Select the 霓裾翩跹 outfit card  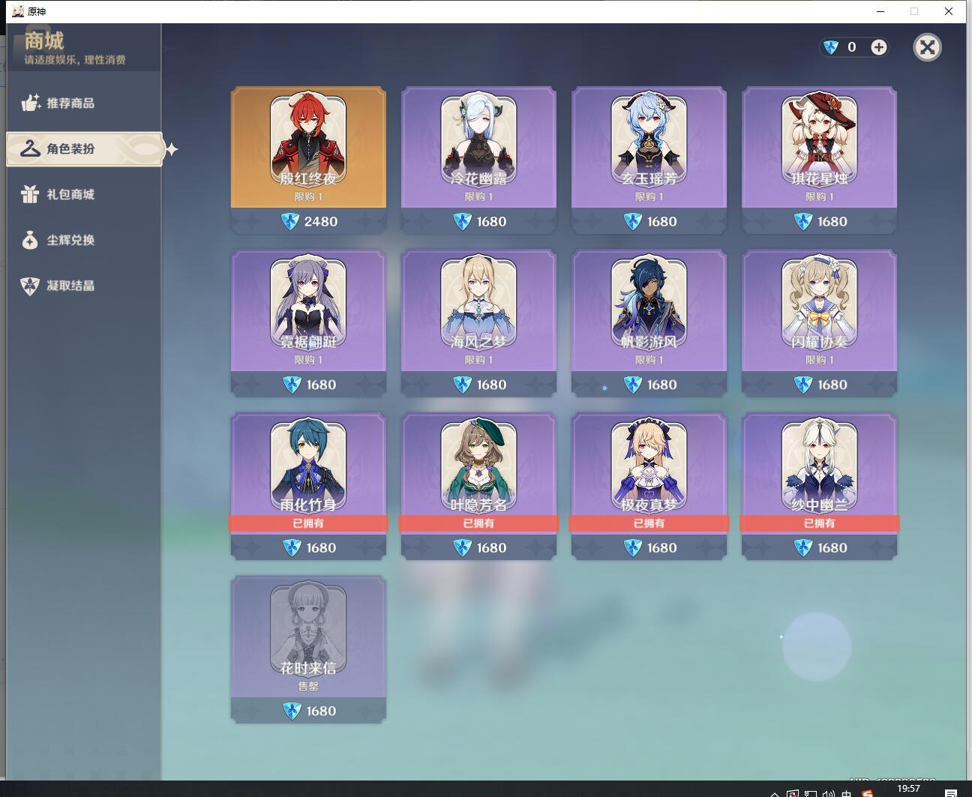tap(308, 323)
